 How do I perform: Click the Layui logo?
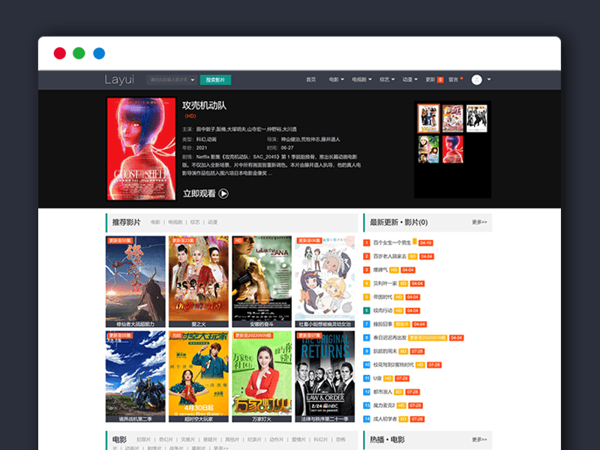tap(119, 79)
